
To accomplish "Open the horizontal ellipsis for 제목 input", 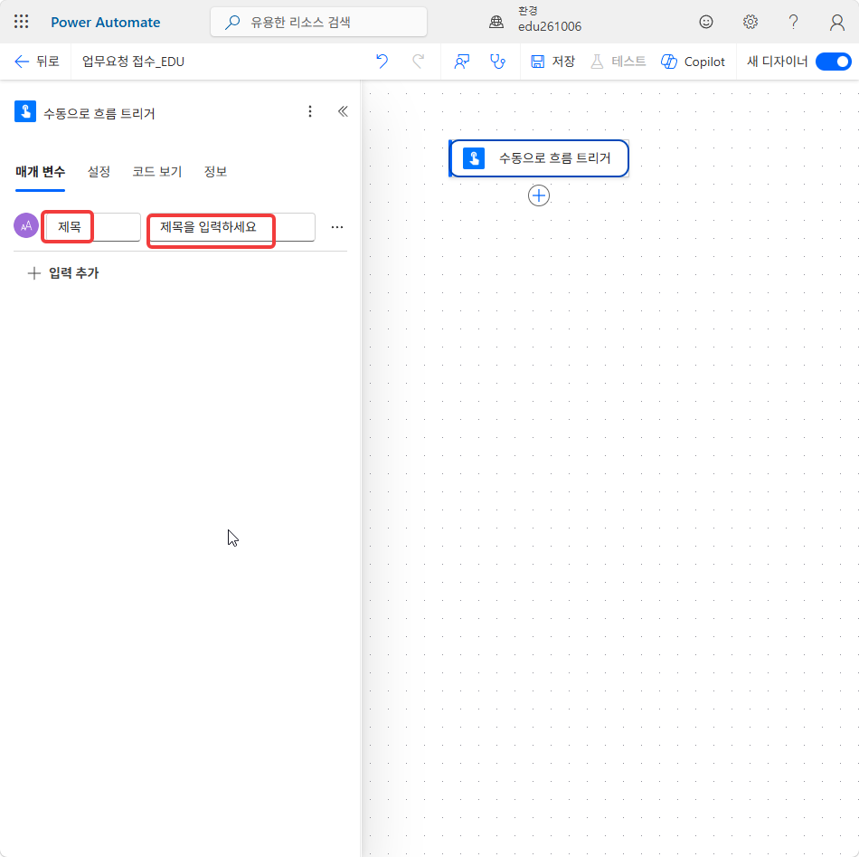I will coord(337,227).
